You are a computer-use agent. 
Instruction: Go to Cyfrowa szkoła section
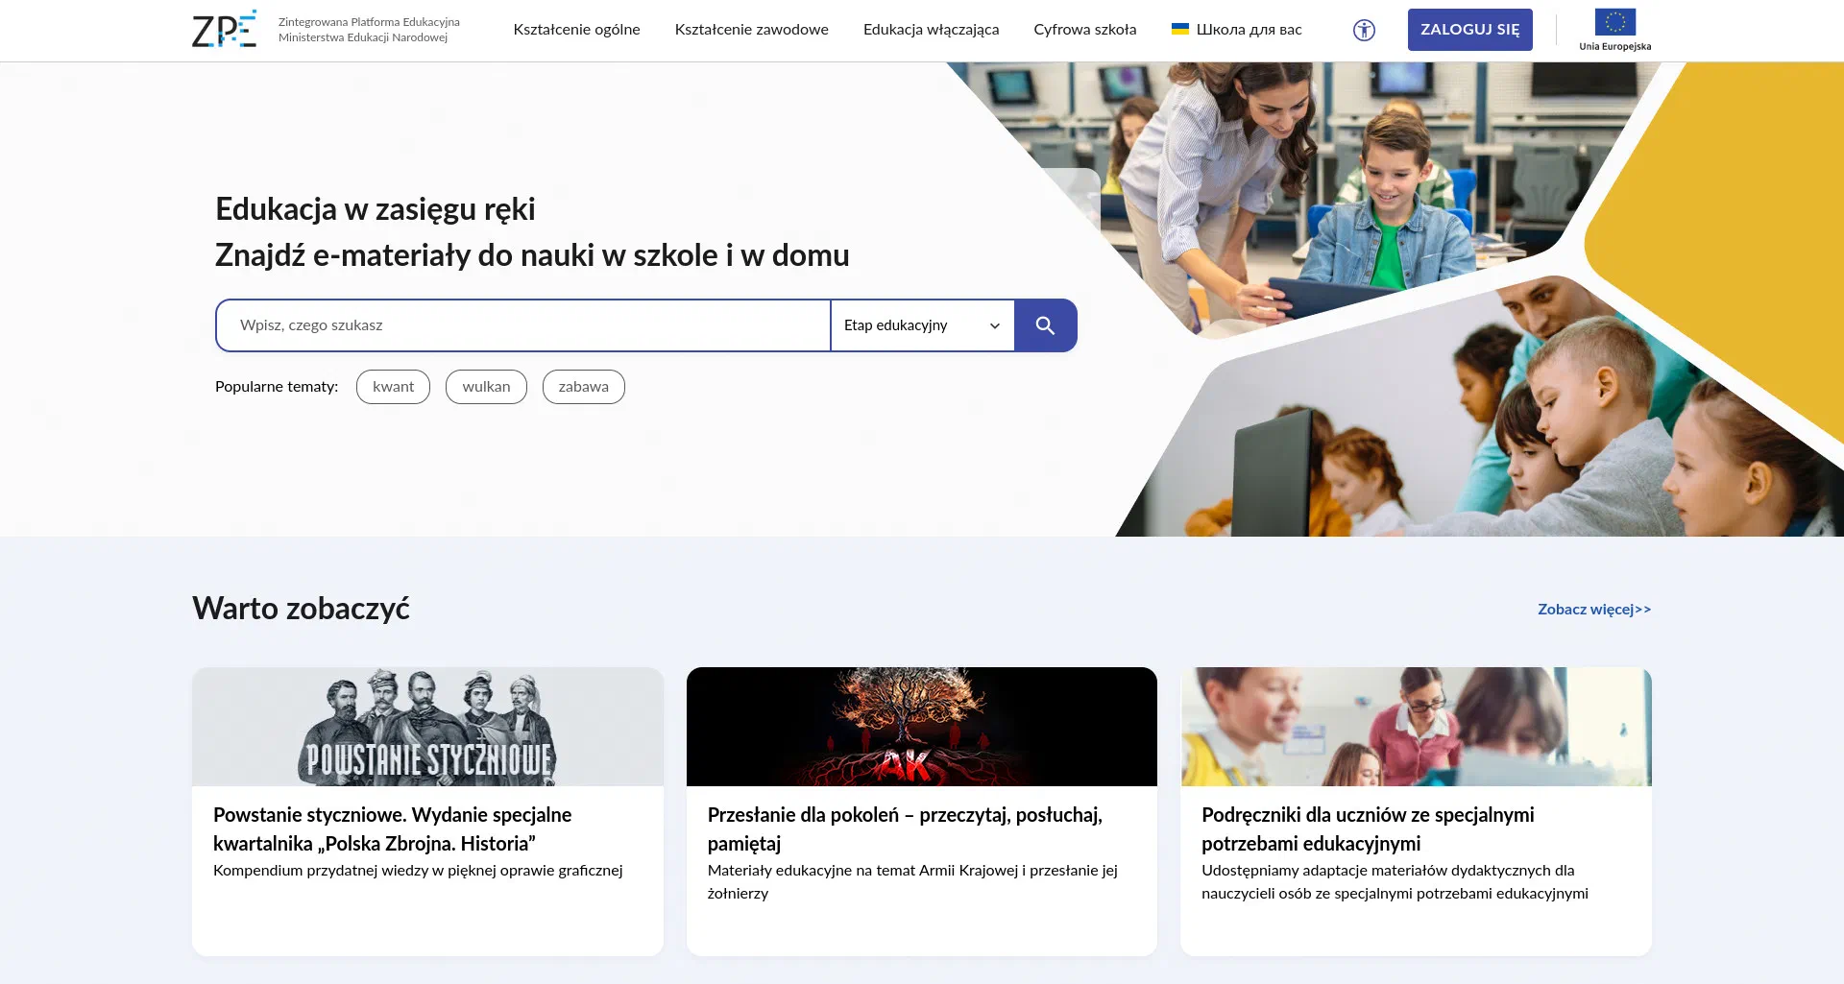pos(1084,30)
